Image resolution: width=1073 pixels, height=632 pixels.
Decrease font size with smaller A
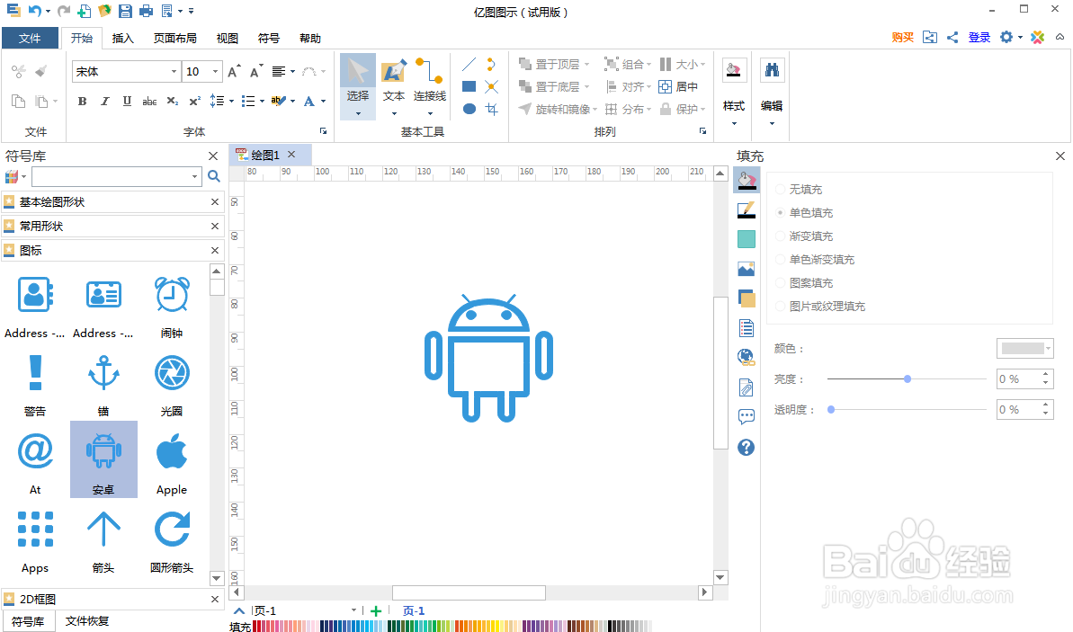pyautogui.click(x=256, y=71)
